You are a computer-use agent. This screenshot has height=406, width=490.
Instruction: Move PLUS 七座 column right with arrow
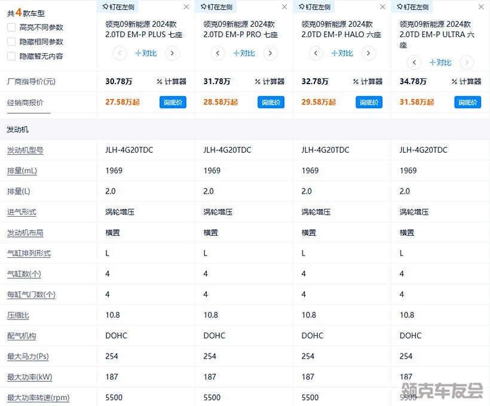[x=172, y=53]
